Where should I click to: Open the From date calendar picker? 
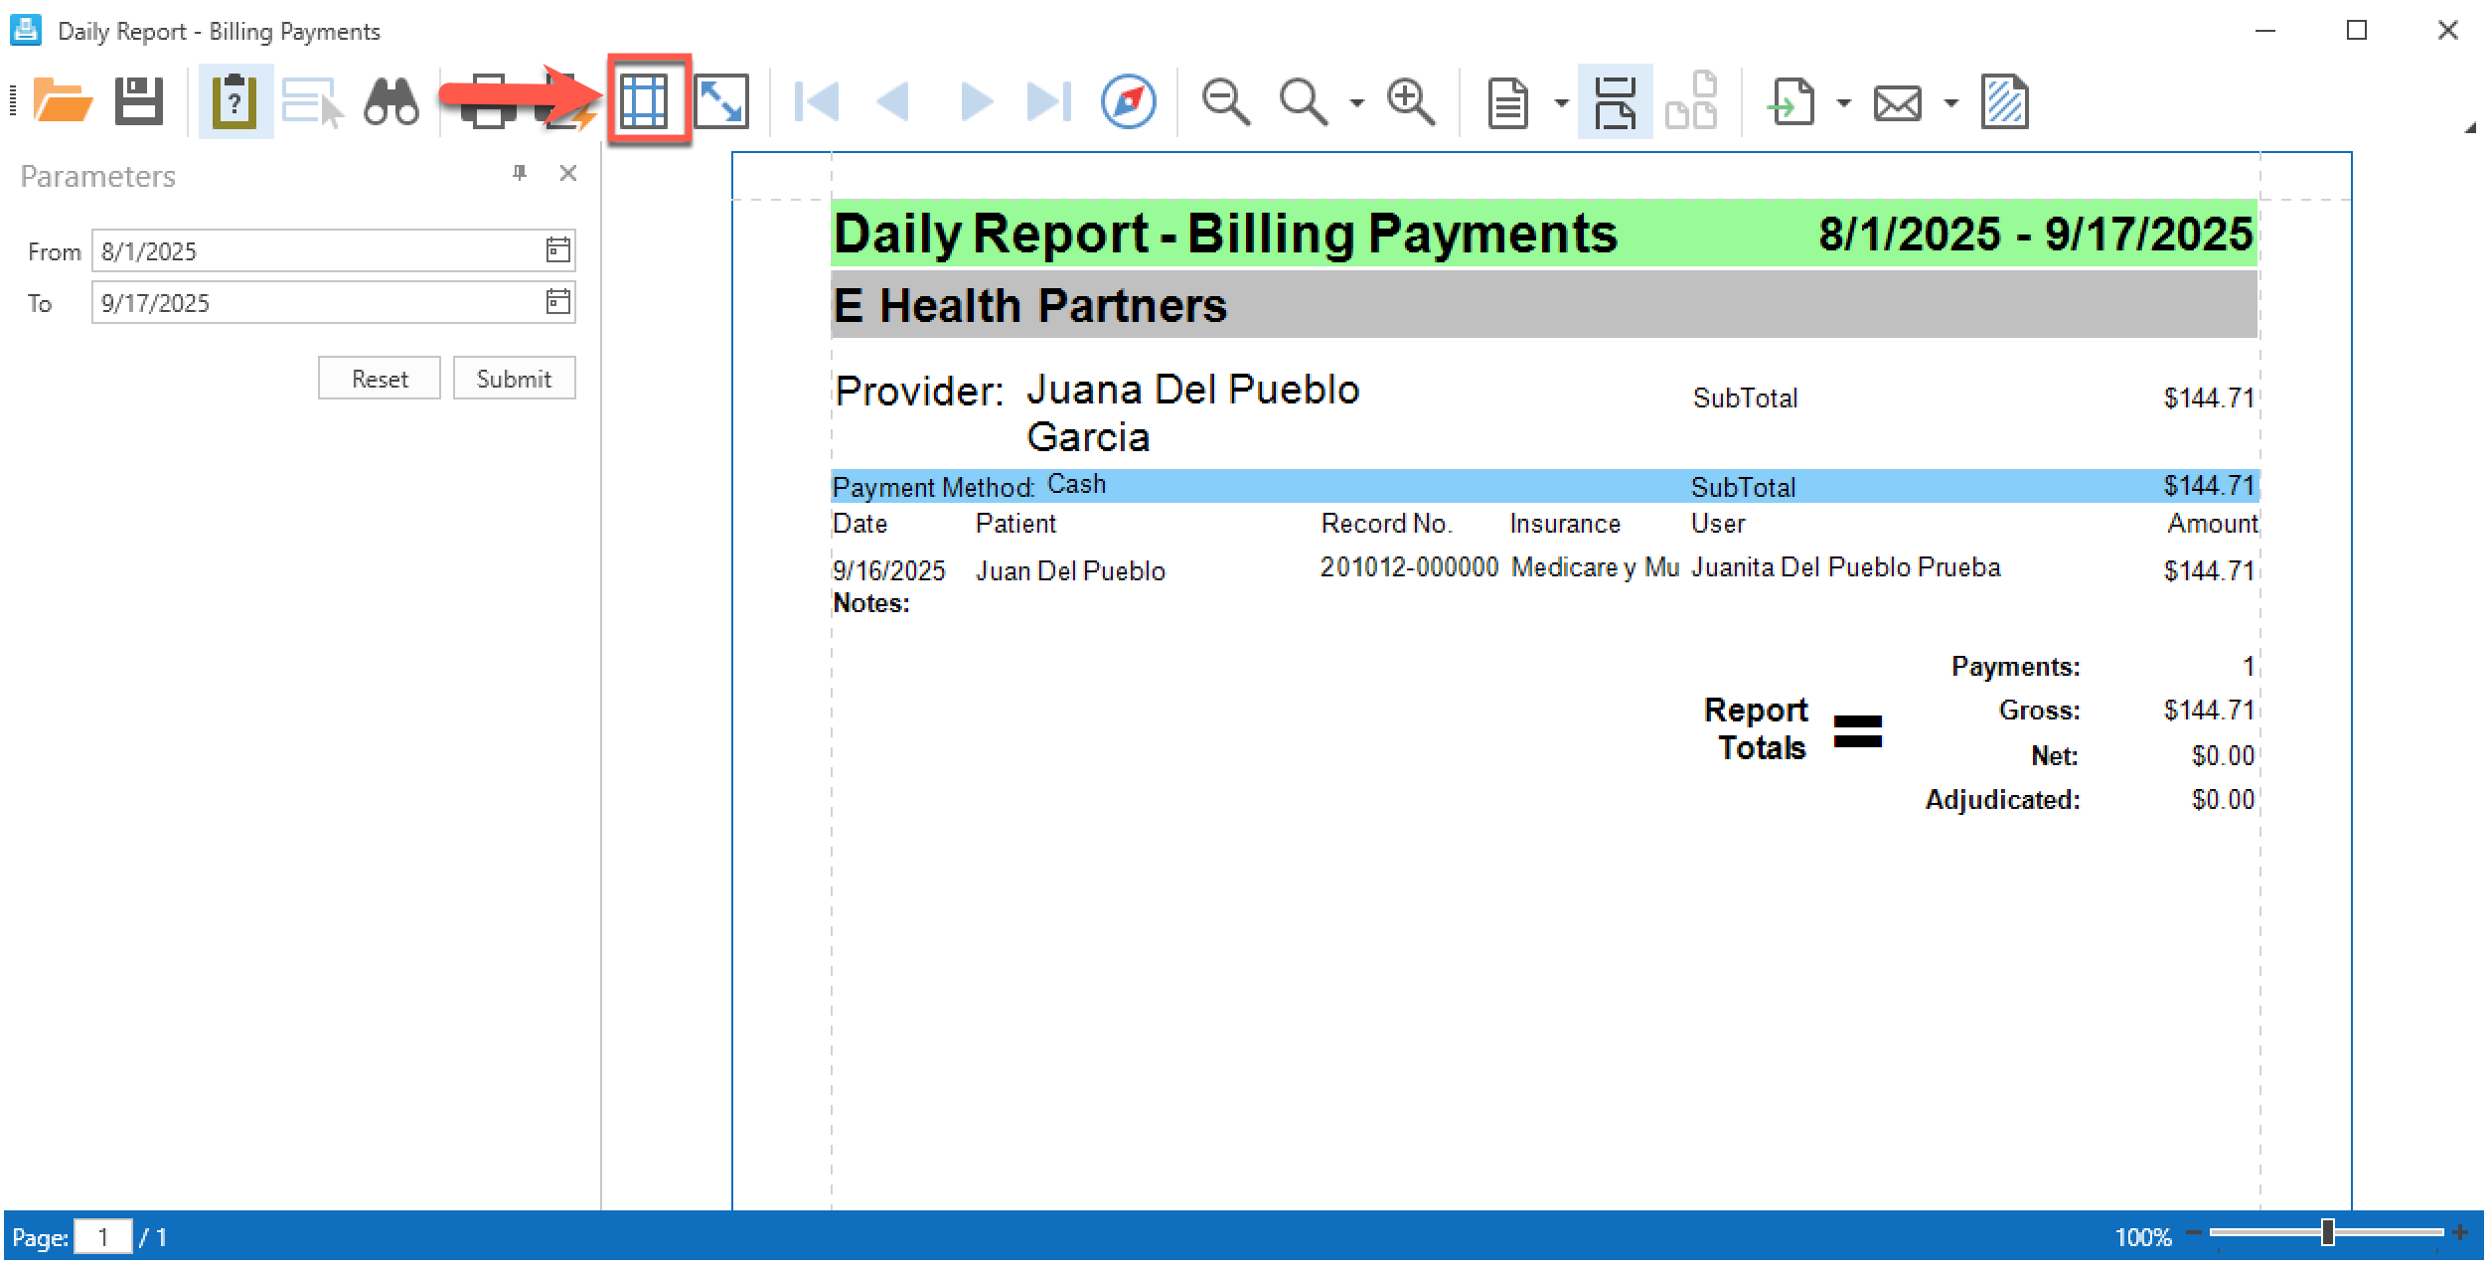tap(557, 250)
